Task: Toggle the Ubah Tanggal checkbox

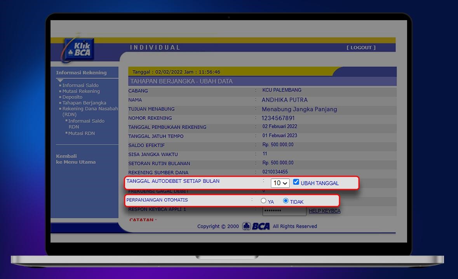Action: point(296,182)
